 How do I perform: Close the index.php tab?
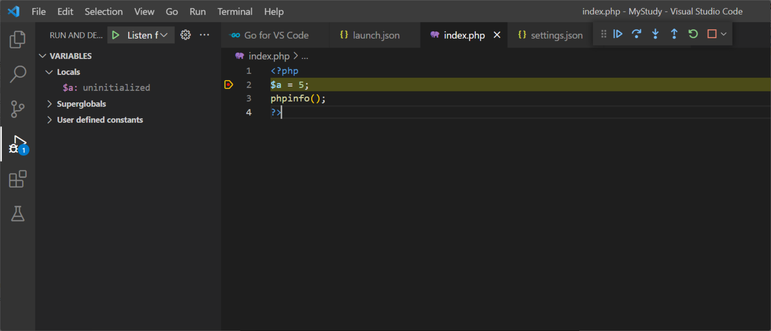pyautogui.click(x=497, y=35)
